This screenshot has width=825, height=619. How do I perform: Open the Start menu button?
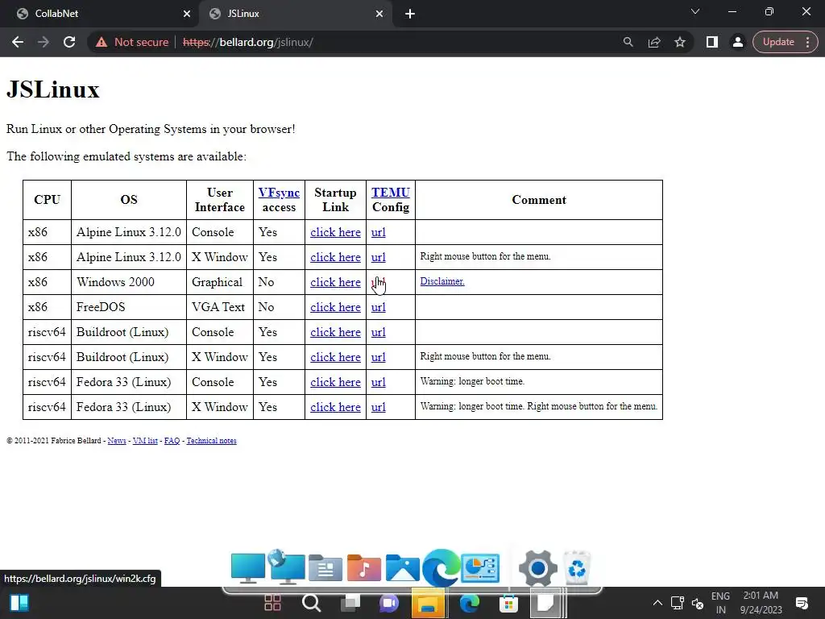[x=19, y=603]
